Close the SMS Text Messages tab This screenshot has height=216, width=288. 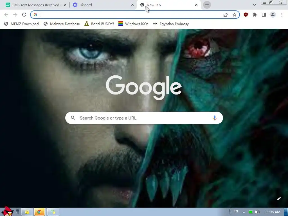pos(65,5)
